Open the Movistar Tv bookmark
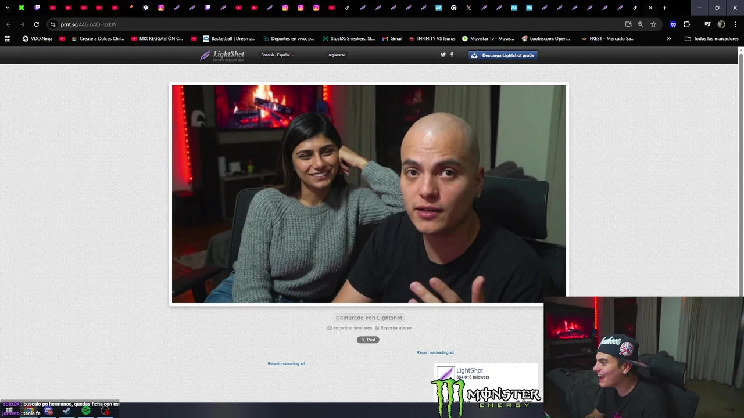This screenshot has height=418, width=744. [x=488, y=38]
